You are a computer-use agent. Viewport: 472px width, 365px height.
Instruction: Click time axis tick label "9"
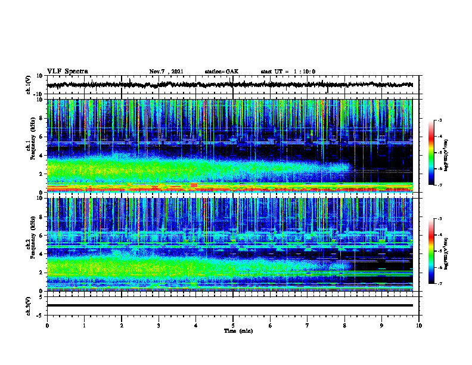(x=381, y=326)
